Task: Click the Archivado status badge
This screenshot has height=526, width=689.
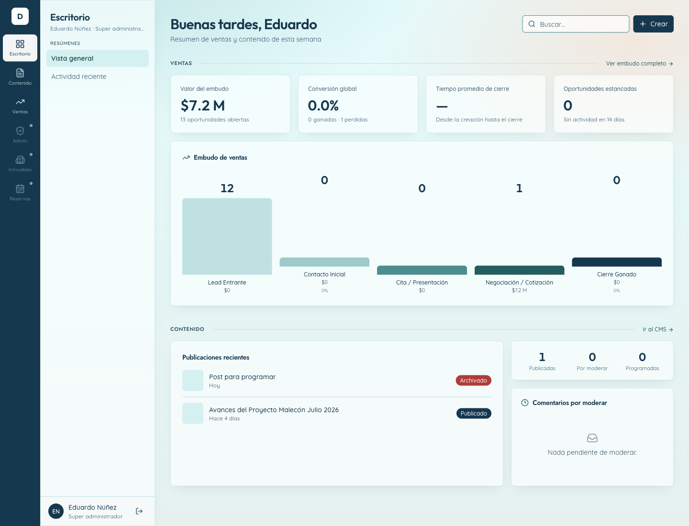Action: (x=473, y=381)
